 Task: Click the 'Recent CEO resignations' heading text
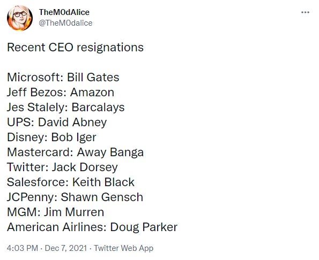tap(75, 48)
